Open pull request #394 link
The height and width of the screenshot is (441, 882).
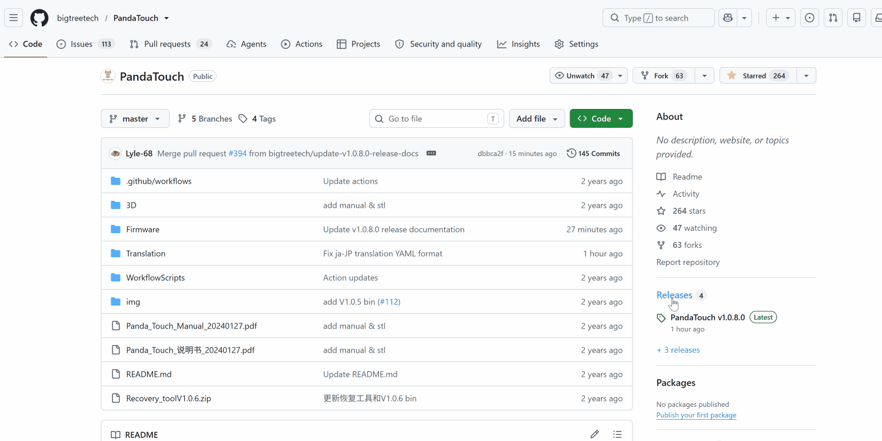[x=238, y=154]
